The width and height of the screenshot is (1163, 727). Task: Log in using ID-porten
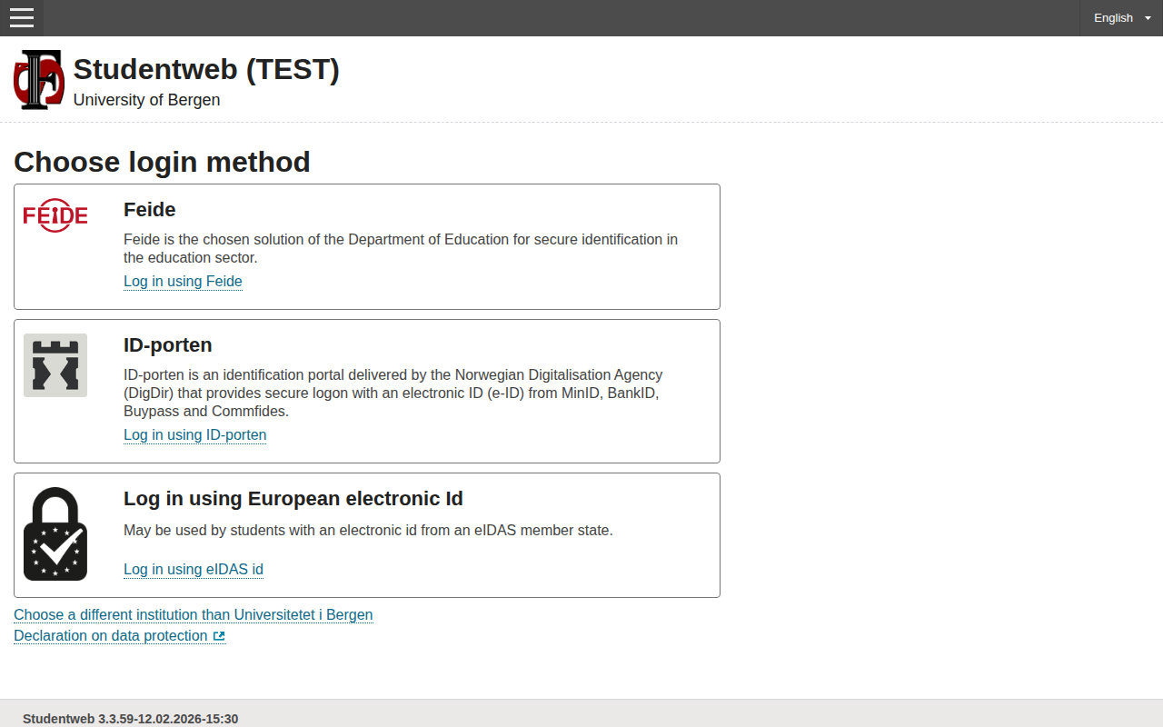(194, 435)
